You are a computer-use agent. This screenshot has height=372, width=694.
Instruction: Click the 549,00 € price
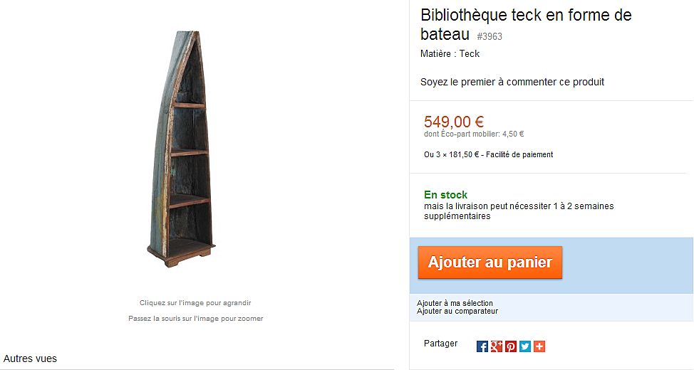pos(454,122)
